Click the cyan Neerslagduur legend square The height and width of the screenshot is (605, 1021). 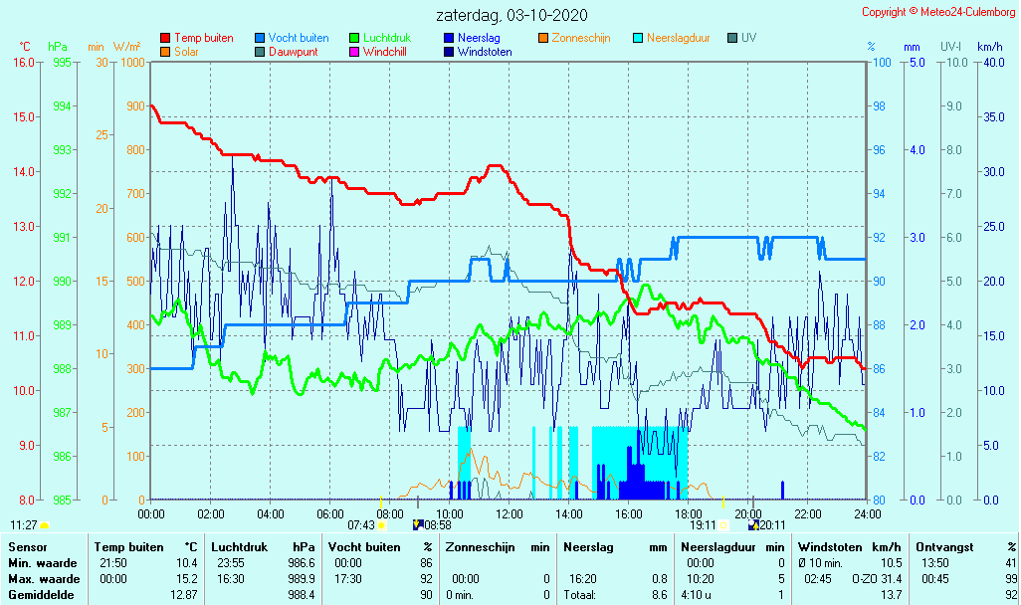coord(638,38)
